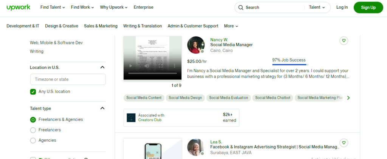Open Find Work dropdown menu
The image size is (387, 159).
click(82, 8)
